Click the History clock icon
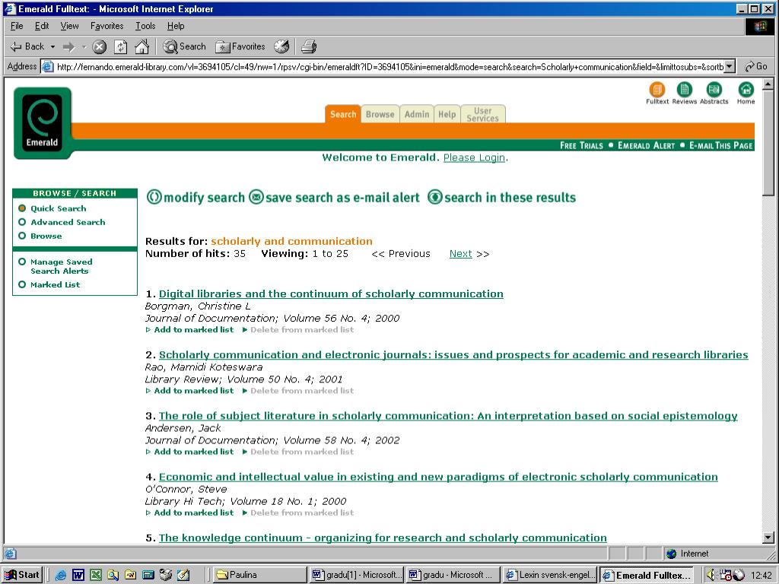The image size is (779, 584). point(281,46)
